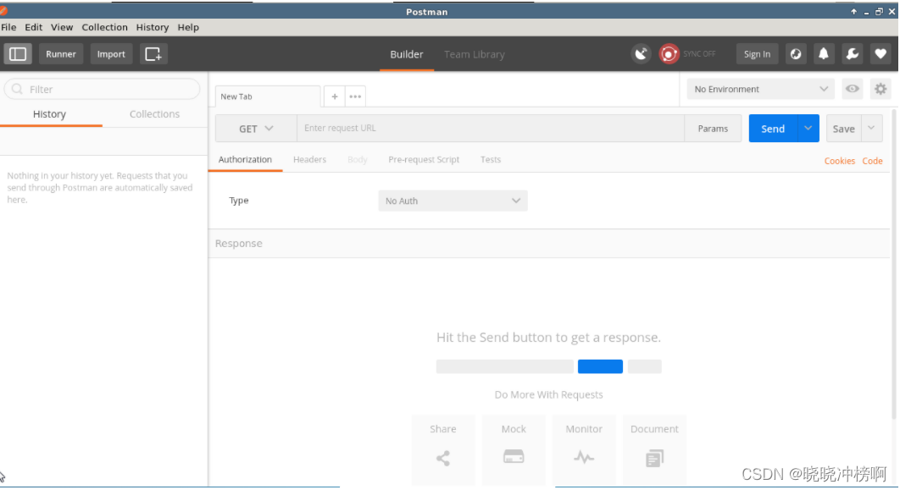Toggle the sidebar panel icon
This screenshot has height=490, width=900.
[18, 54]
